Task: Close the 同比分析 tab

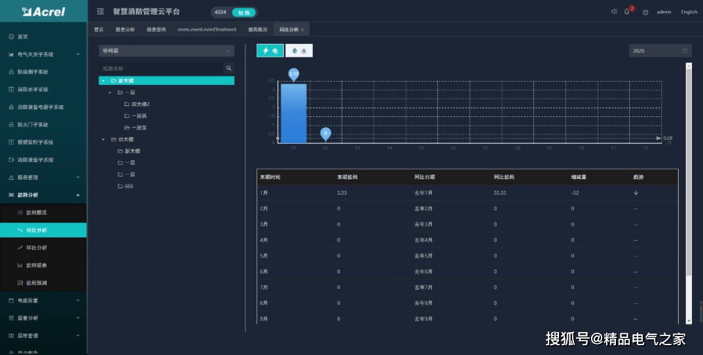Action: (302, 29)
